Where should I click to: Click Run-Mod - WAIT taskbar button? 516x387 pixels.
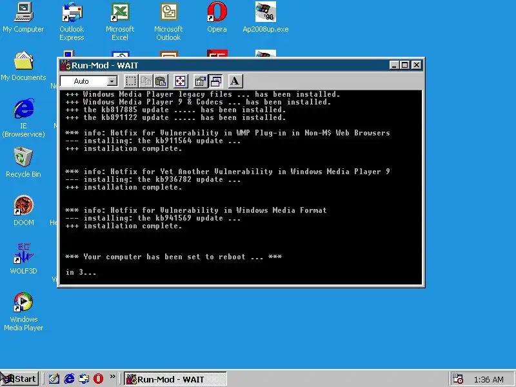point(175,379)
